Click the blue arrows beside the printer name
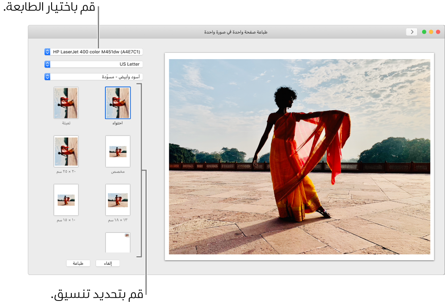The image size is (445, 305). [48, 52]
